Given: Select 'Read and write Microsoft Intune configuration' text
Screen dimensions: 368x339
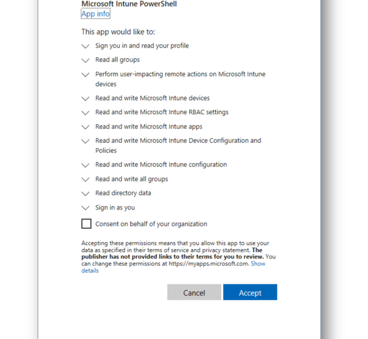Looking at the screenshot, I should (161, 165).
